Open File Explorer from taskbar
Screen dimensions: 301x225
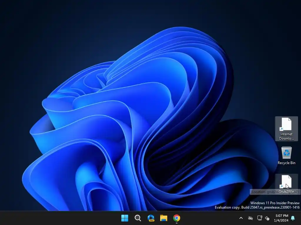coord(164,218)
